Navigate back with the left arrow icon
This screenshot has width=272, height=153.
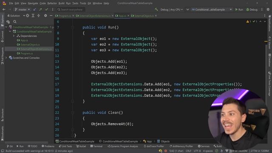(x=4, y=9)
